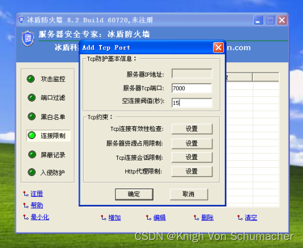The width and height of the screenshot is (303, 248).
Task: Click the green indicator beside 黑白名单
Action: (32, 117)
